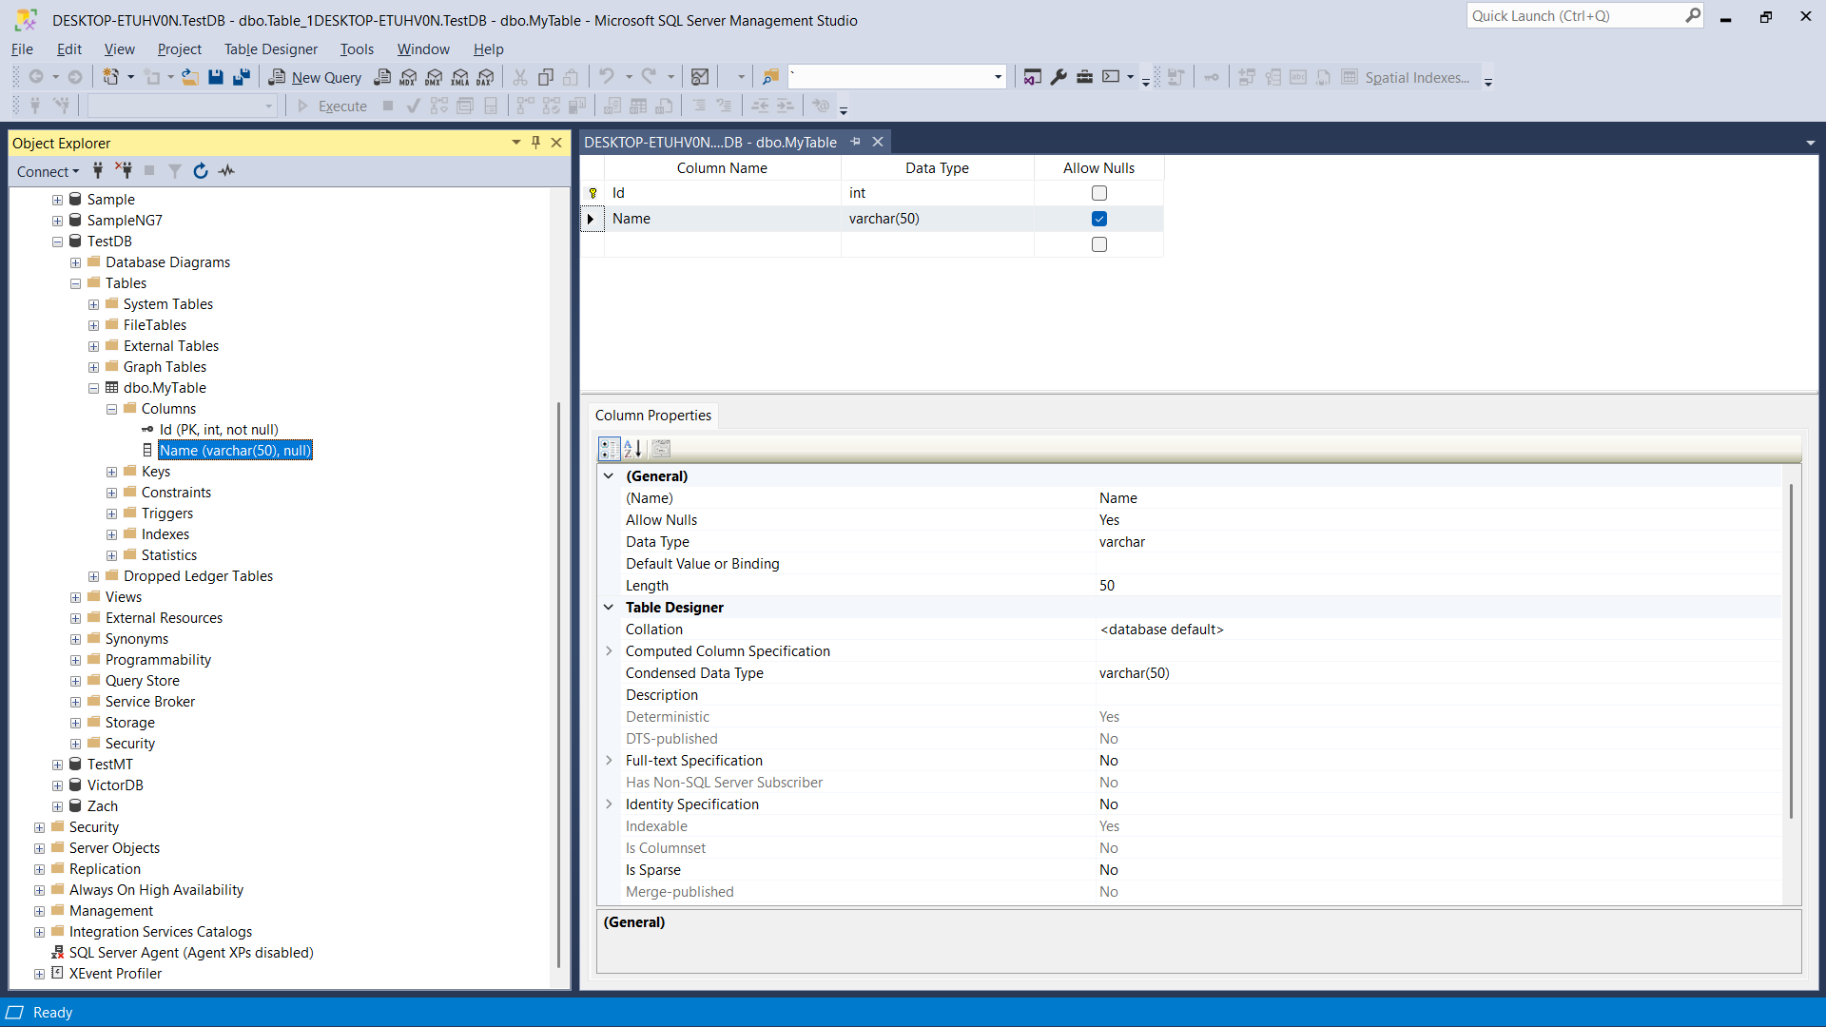Click the Quick Launch search field

click(1574, 16)
